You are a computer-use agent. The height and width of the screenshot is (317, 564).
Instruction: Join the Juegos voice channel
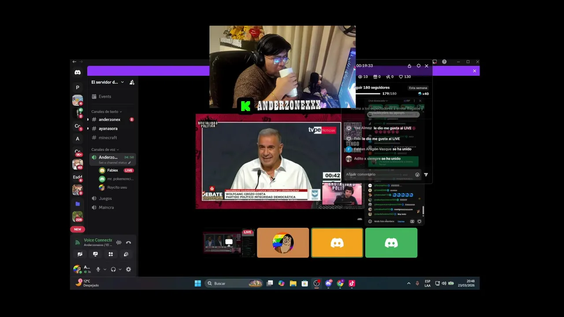click(x=112, y=198)
